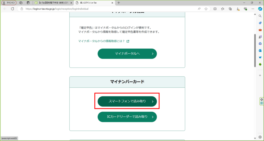Add page to favorites with star icon
Viewport: 264px width, 141px height.
(x=206, y=9)
